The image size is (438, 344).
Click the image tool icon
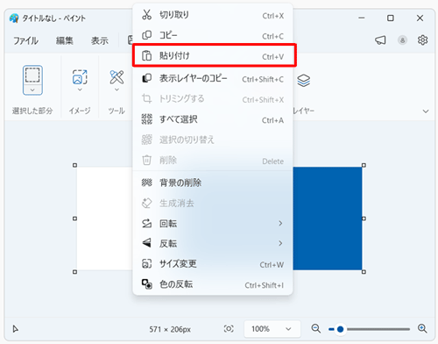80,77
